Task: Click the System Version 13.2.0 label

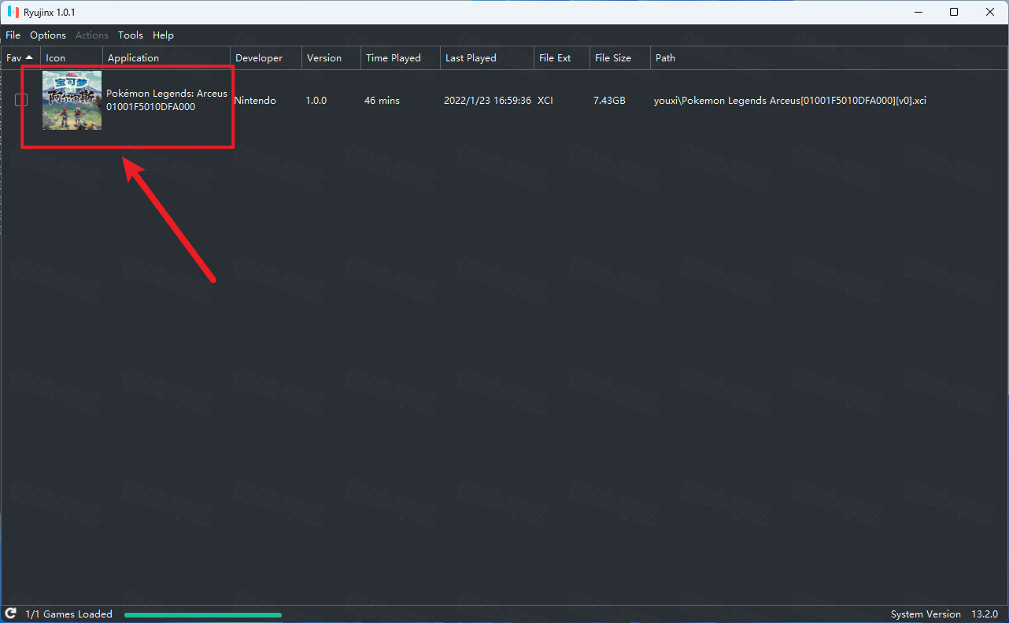Action: [944, 614]
